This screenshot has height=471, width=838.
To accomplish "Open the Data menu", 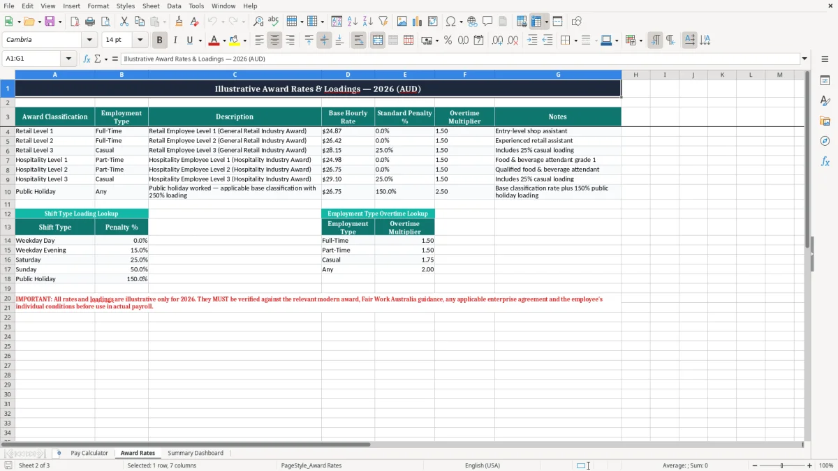I will 174,6.
